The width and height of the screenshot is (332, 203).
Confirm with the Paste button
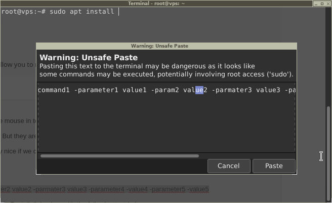coord(274,166)
